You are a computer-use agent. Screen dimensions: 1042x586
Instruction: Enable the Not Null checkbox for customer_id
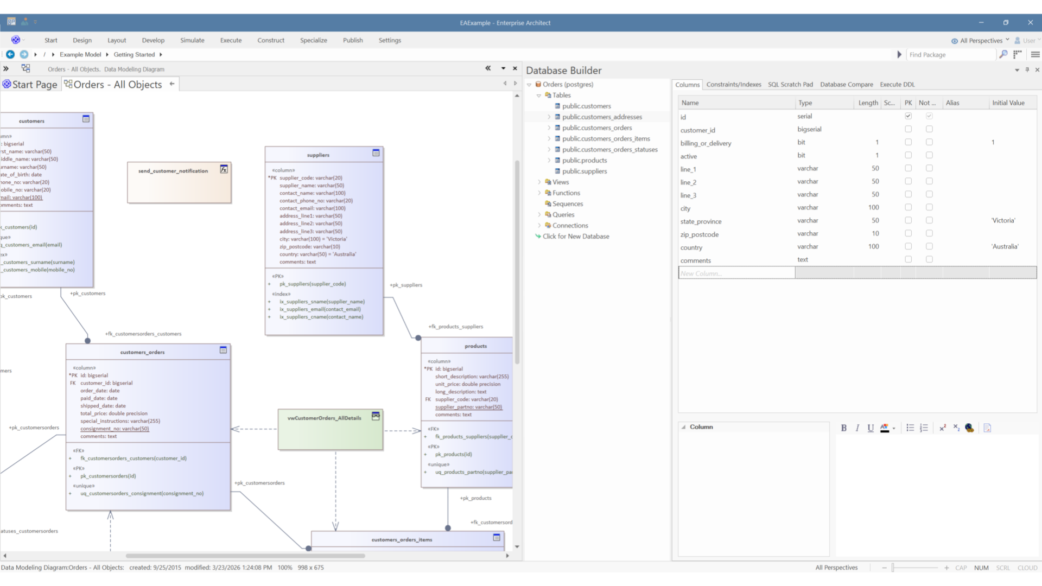click(x=930, y=129)
